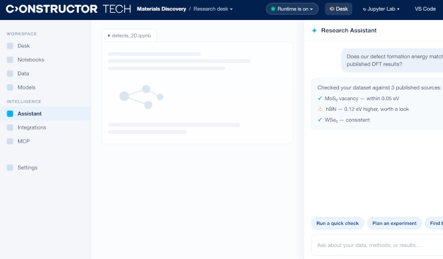Go to Data in the sidebar
This screenshot has height=259, width=443.
point(45,73)
